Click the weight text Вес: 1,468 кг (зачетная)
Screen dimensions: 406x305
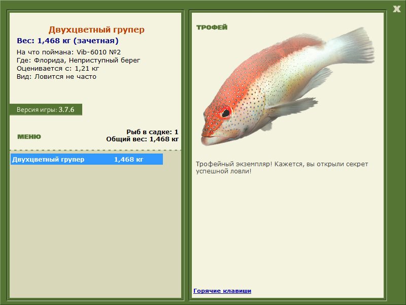coord(67,41)
